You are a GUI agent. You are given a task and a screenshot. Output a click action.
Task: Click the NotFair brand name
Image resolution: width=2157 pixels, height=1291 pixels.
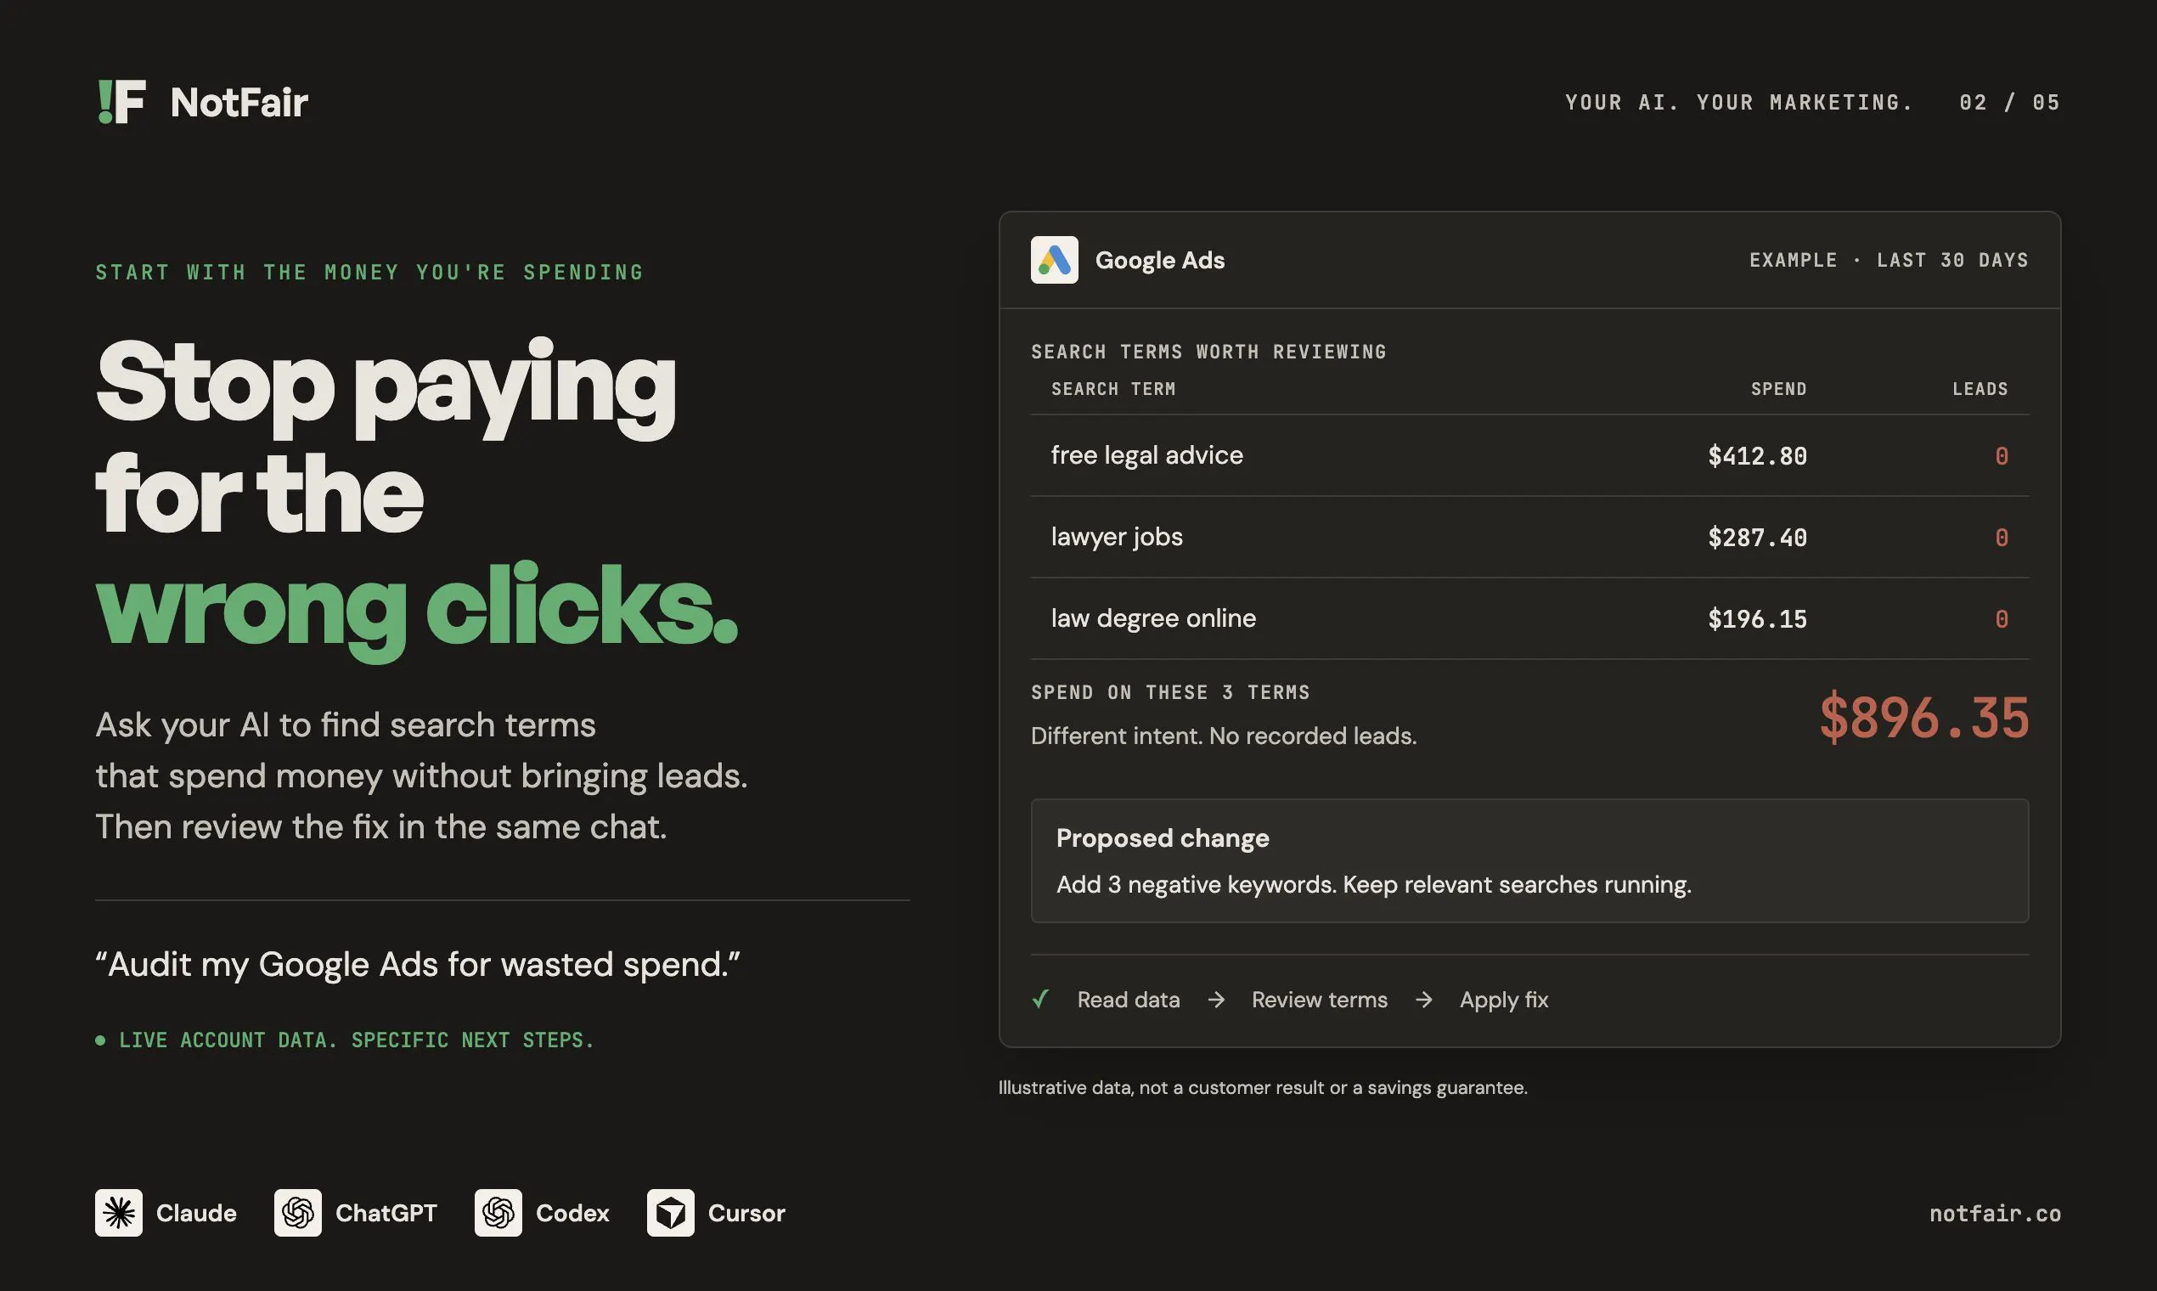click(239, 103)
